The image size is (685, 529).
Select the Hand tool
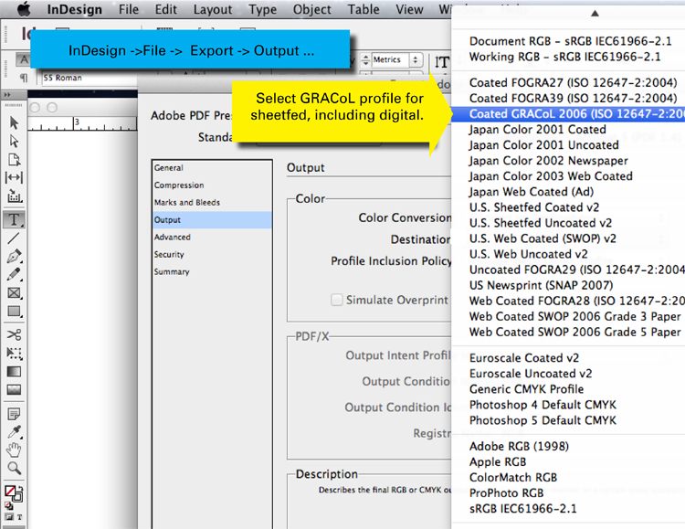tap(14, 450)
